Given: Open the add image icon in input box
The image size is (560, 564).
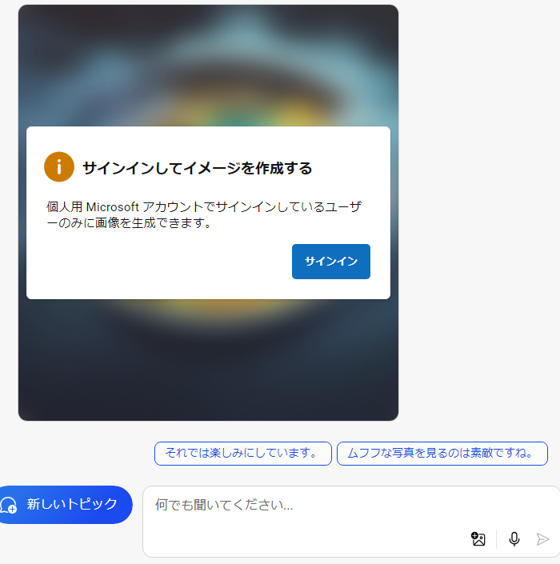Looking at the screenshot, I should click(x=478, y=539).
